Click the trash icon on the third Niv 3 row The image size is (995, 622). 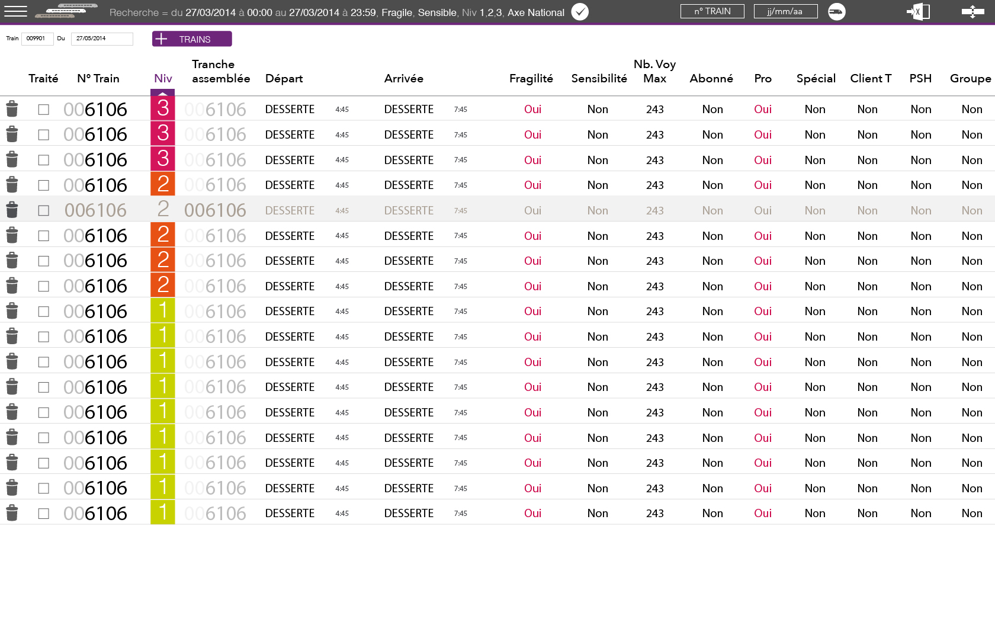pyautogui.click(x=12, y=160)
